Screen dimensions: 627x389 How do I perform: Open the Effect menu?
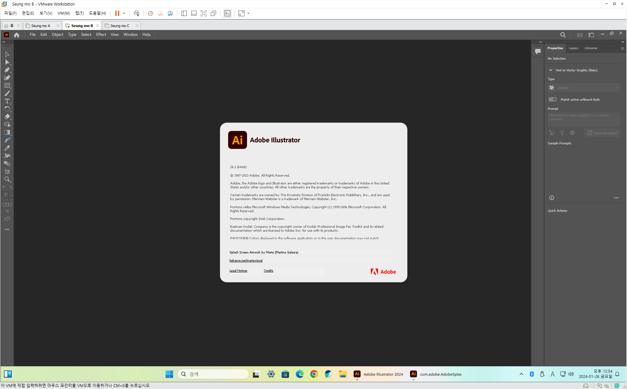point(101,35)
